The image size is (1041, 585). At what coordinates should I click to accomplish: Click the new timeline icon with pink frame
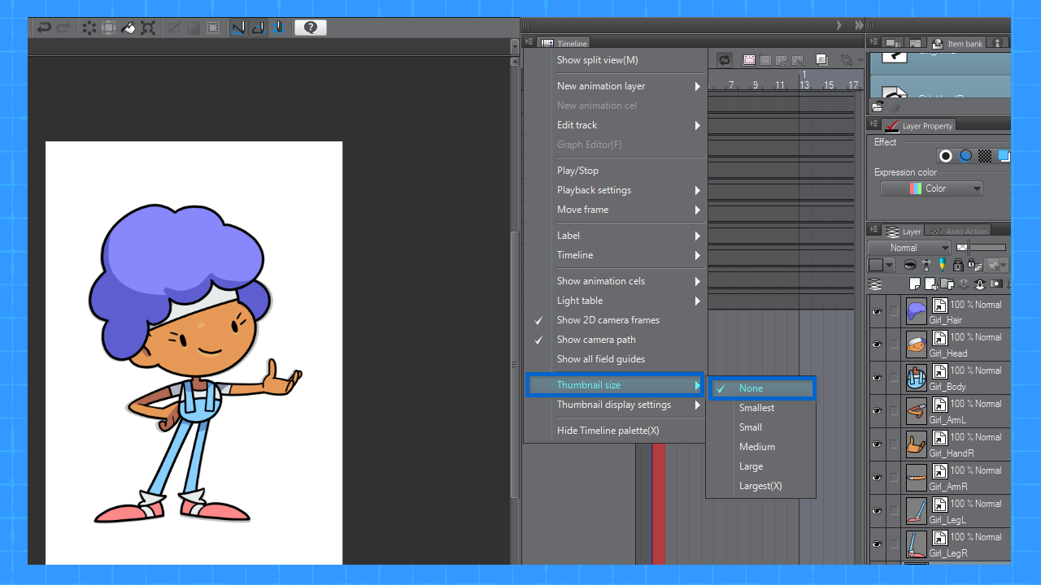coord(749,60)
